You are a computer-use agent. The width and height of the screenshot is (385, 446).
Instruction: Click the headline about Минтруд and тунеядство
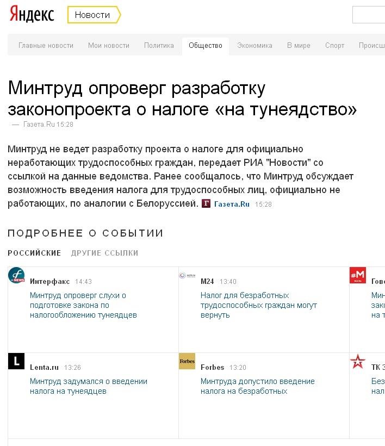(182, 98)
